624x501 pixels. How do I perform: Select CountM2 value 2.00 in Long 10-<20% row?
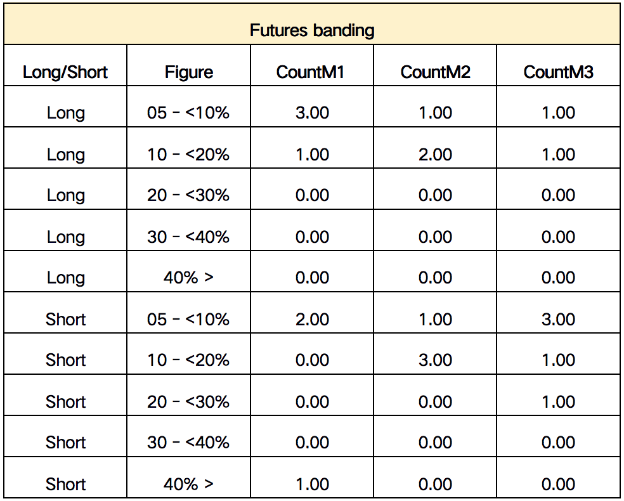pos(436,154)
